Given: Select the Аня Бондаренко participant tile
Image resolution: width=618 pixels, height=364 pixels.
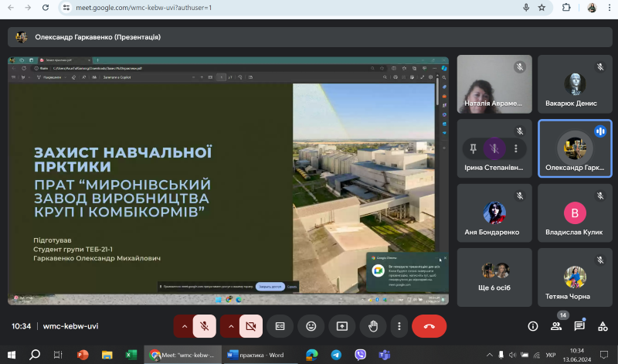Looking at the screenshot, I should click(x=494, y=213).
